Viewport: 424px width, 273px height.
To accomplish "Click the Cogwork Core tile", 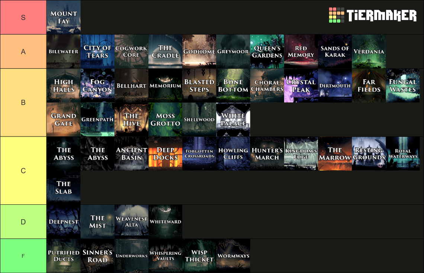I will (131, 51).
